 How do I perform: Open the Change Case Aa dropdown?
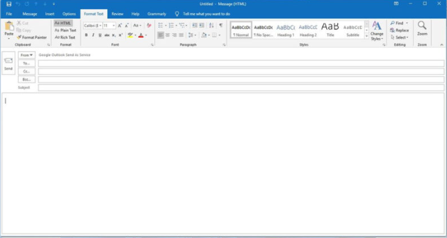tap(137, 26)
